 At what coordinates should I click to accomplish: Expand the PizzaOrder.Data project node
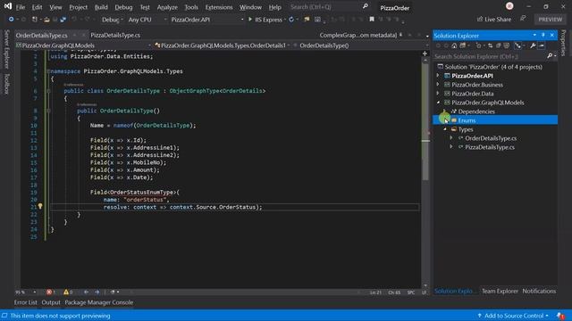pos(438,93)
